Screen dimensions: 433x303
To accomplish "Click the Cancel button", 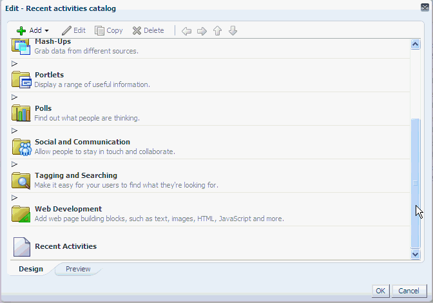I will pos(409,291).
